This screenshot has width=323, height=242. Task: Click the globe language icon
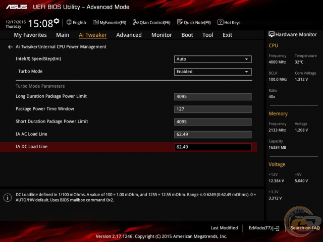pyautogui.click(x=69, y=22)
